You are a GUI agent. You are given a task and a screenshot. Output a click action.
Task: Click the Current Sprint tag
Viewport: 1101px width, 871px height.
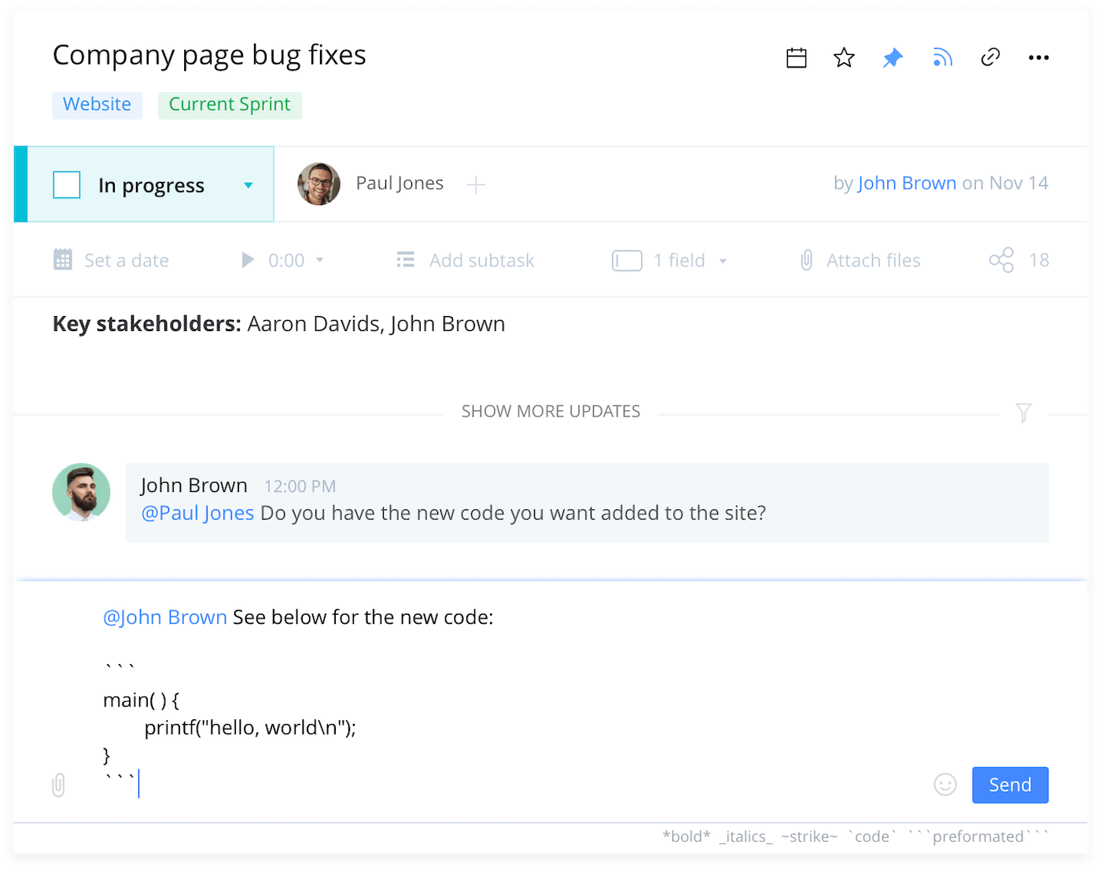coord(230,105)
